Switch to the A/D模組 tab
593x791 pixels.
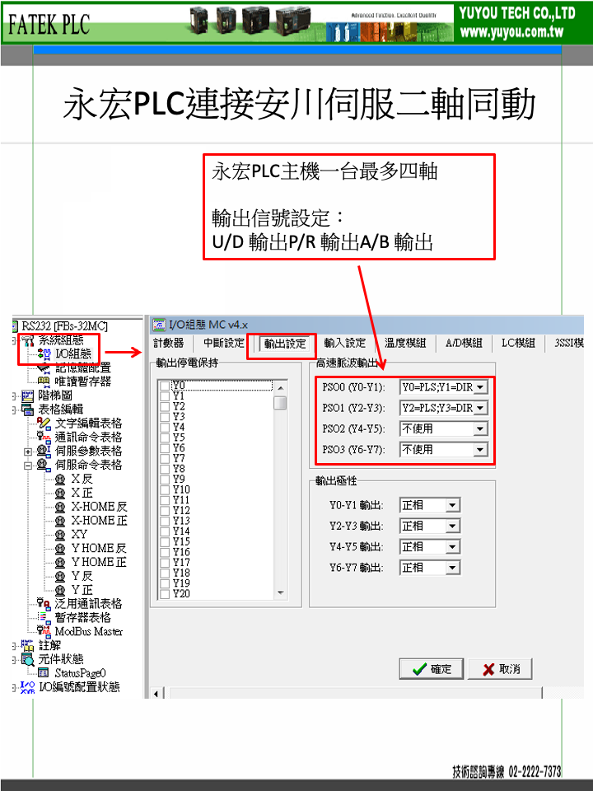tap(464, 343)
